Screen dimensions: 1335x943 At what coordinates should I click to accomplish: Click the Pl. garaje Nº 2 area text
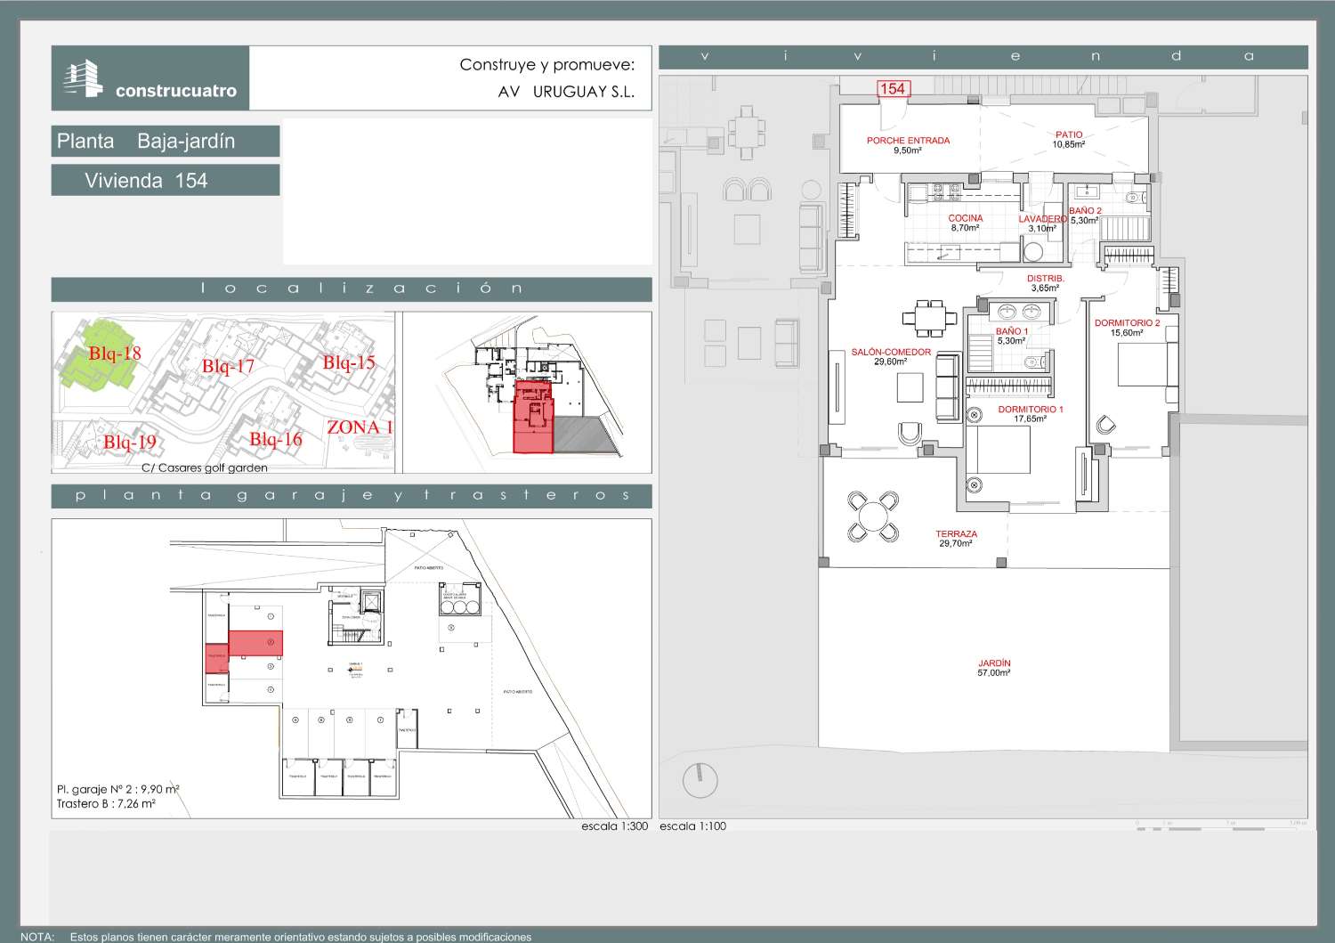[118, 789]
